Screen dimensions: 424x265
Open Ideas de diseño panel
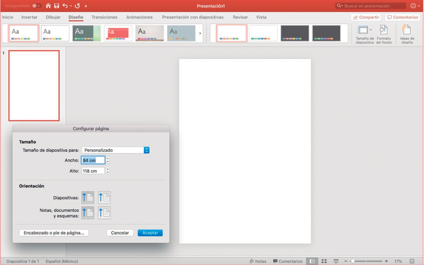(x=407, y=34)
